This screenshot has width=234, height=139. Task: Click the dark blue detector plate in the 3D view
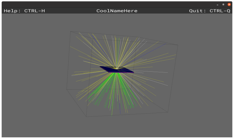(117, 70)
